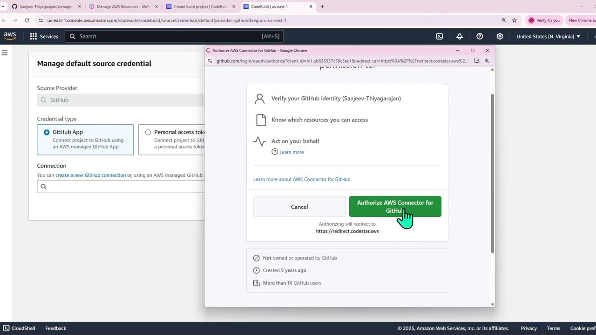Click 'More than 1K GitHub users' text
The image size is (596, 335).
pyautogui.click(x=292, y=283)
